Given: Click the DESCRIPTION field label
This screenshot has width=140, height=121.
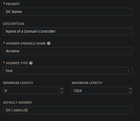Looking at the screenshot, I should click(13, 24).
